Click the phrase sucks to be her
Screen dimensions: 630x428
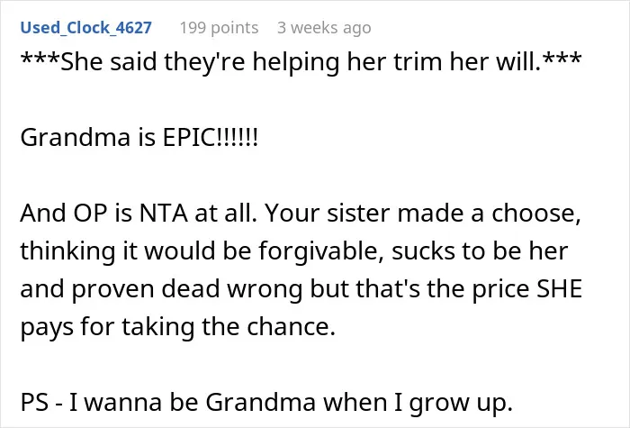click(x=480, y=251)
